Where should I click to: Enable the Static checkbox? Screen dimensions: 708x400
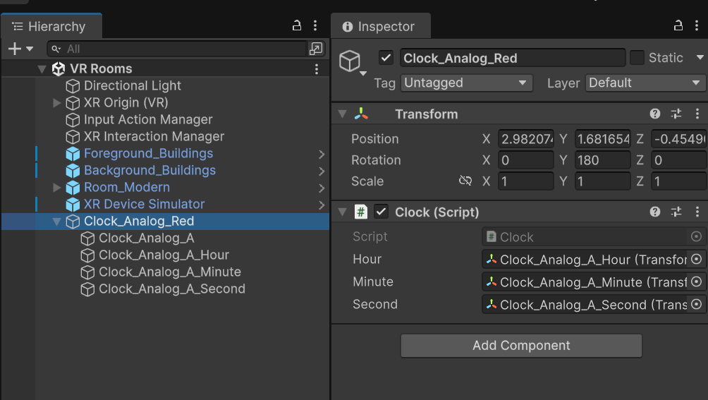click(x=637, y=58)
